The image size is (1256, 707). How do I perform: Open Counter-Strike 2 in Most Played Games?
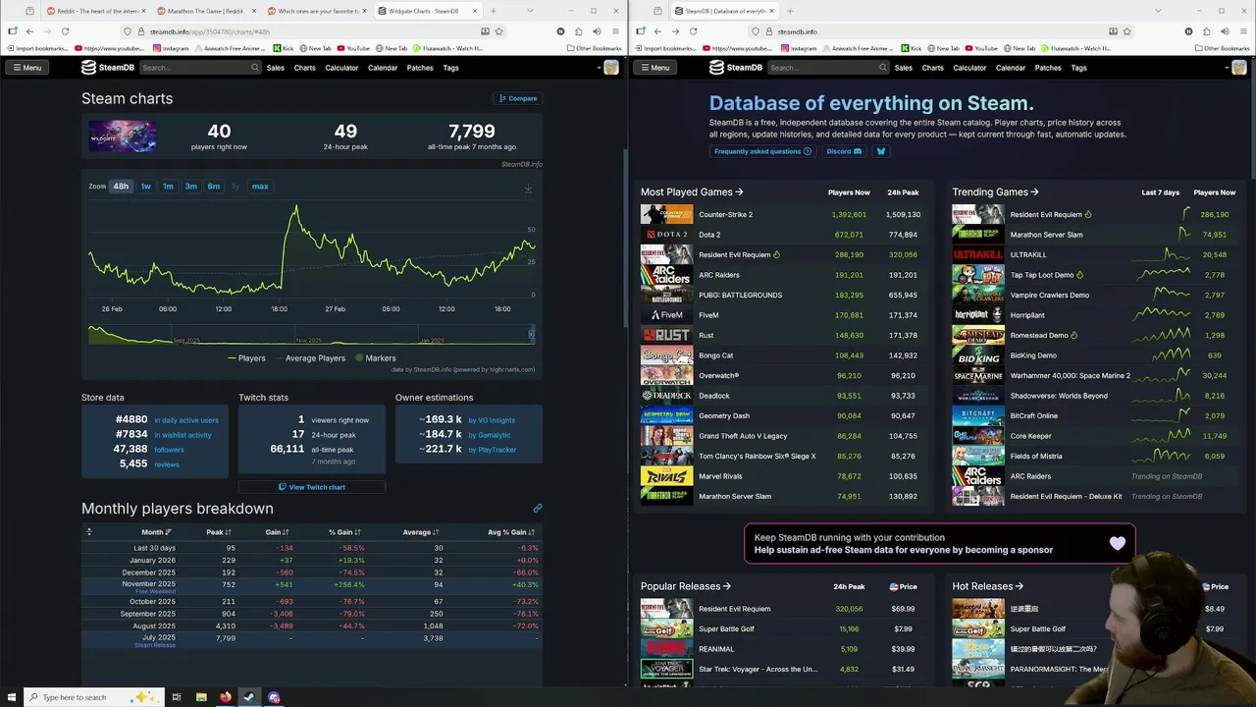725,214
